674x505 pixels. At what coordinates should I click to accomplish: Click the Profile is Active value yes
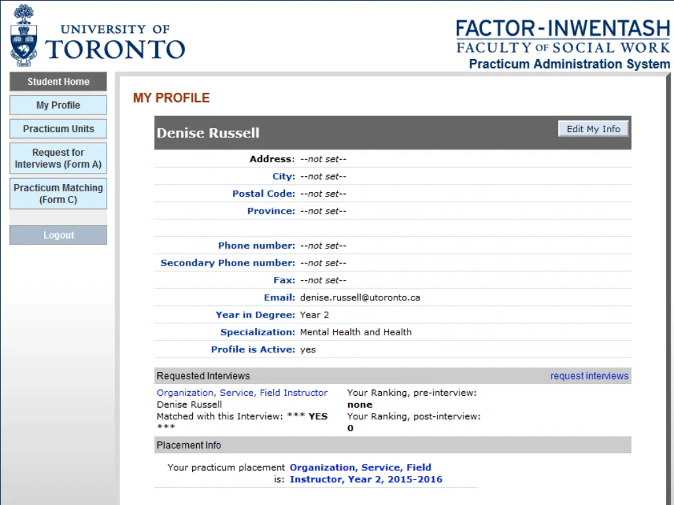[308, 350]
